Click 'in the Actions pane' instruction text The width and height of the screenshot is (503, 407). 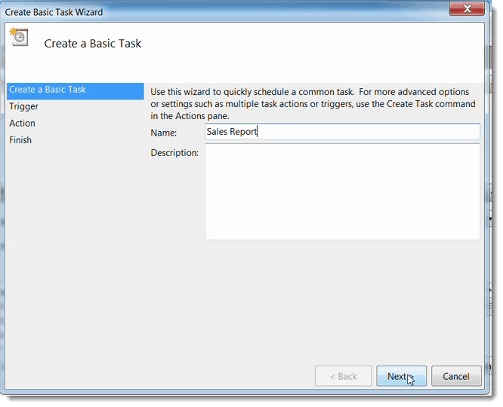click(190, 116)
